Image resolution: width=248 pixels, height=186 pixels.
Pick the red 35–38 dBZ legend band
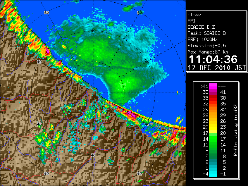click(213, 98)
